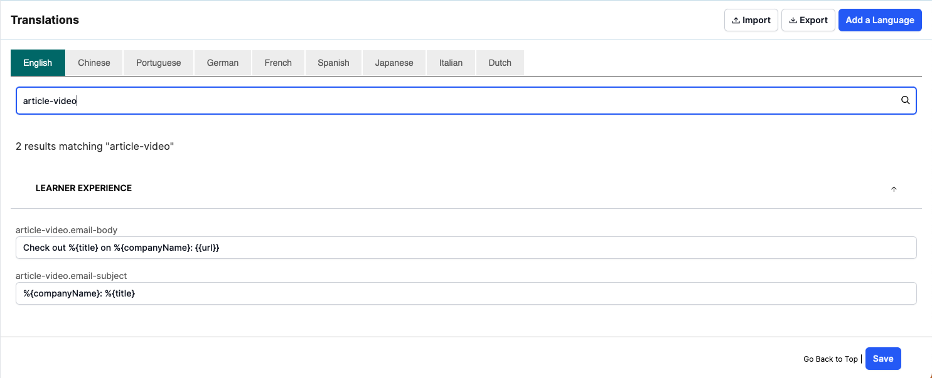Click the Export button
The height and width of the screenshot is (378, 932).
pyautogui.click(x=808, y=20)
